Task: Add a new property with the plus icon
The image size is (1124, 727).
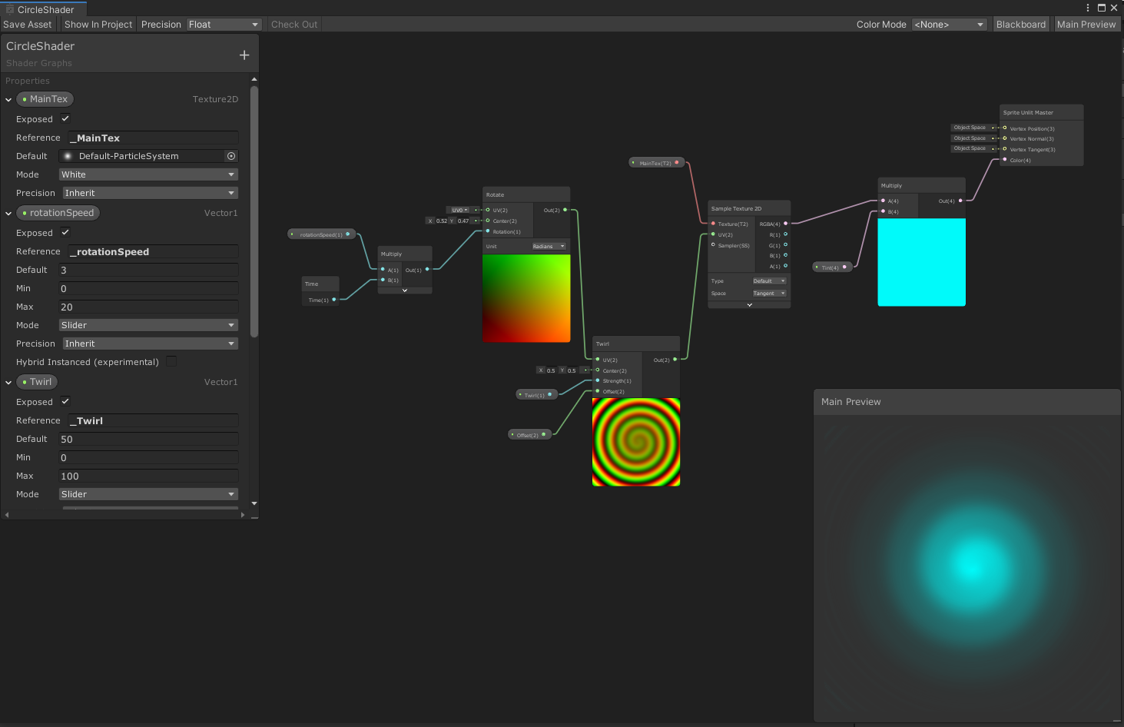Action: click(x=244, y=55)
